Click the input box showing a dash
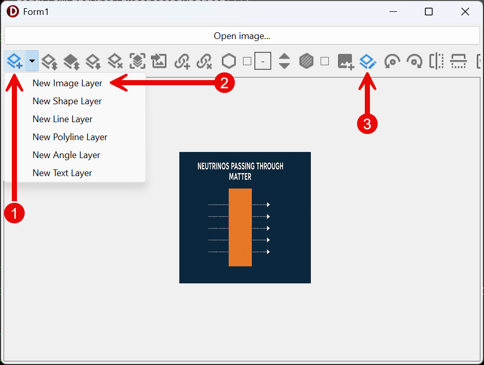This screenshot has height=365, width=484. tap(263, 61)
